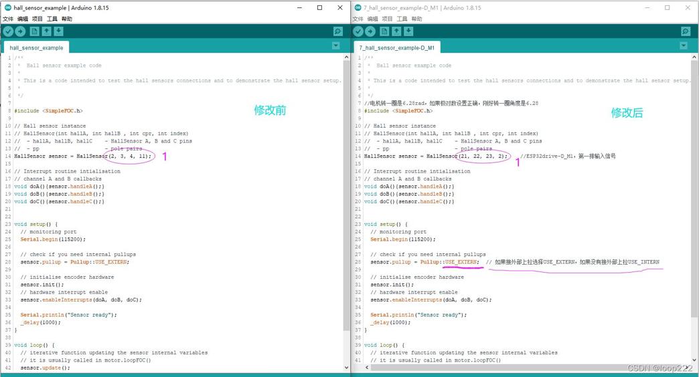
Task: Click Serial.println("Sensor ready") in 7_hall_sensor_example-D_M1 window
Action: point(418,315)
